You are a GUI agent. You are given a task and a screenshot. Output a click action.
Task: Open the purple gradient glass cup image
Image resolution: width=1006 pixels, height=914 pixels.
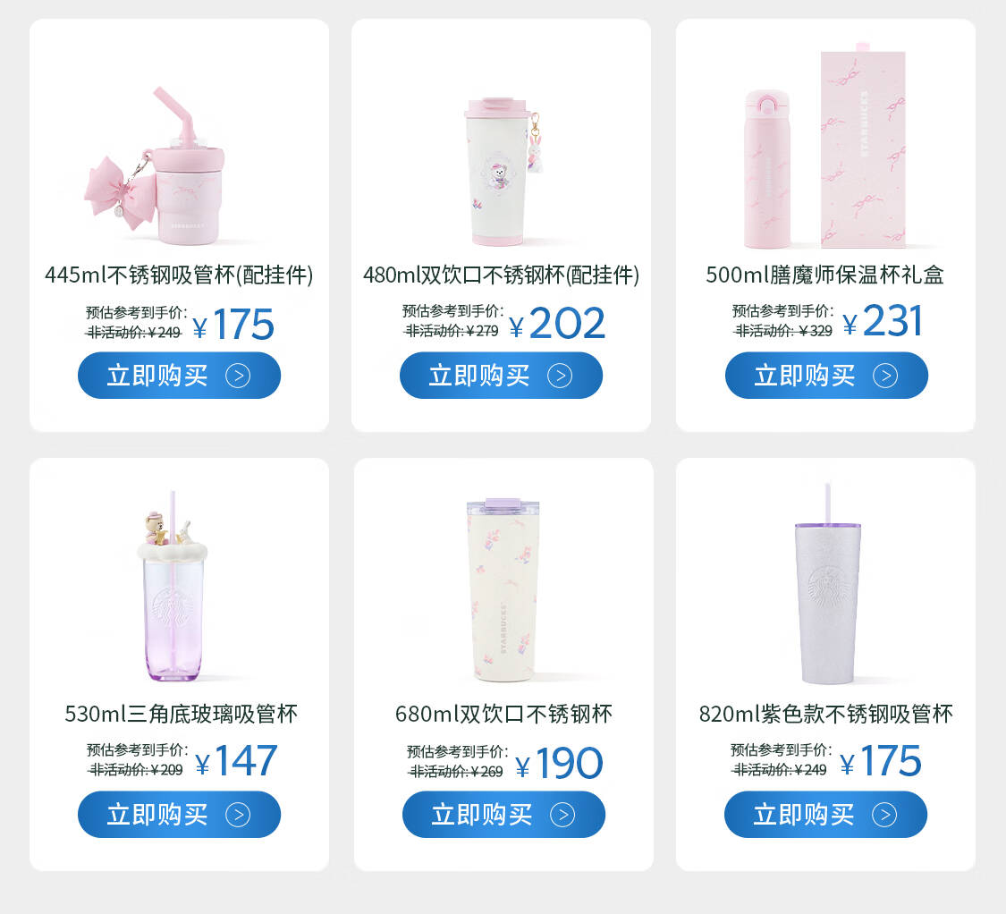(173, 586)
